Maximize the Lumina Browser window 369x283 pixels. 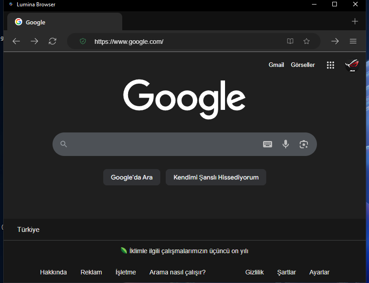coord(335,4)
